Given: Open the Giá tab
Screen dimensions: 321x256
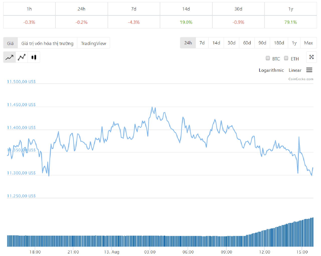Looking at the screenshot, I should click(x=11, y=43).
